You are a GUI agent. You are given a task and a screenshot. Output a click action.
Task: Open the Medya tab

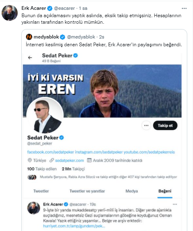132,191
